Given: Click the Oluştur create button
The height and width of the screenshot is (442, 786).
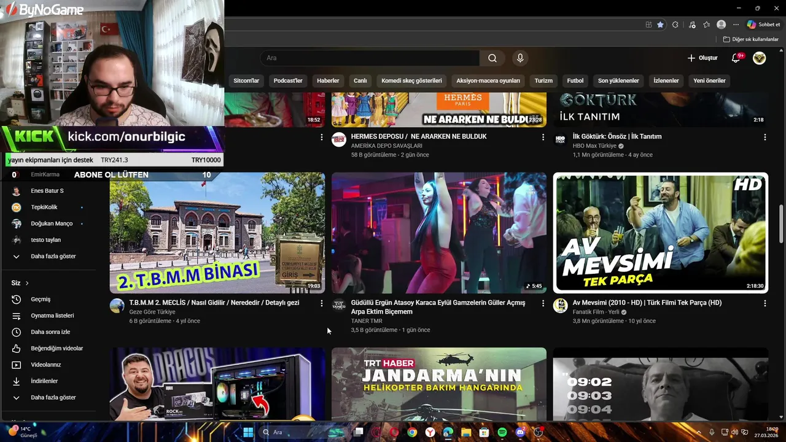Looking at the screenshot, I should tap(702, 58).
